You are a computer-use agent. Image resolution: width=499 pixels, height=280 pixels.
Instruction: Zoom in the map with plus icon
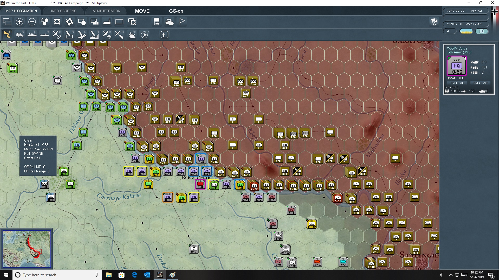click(x=19, y=22)
